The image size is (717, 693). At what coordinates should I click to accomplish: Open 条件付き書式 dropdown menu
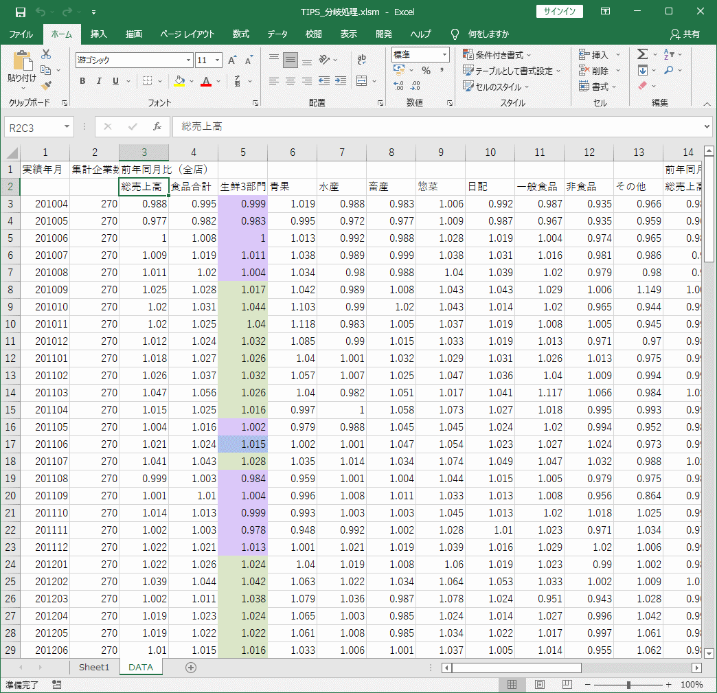497,55
